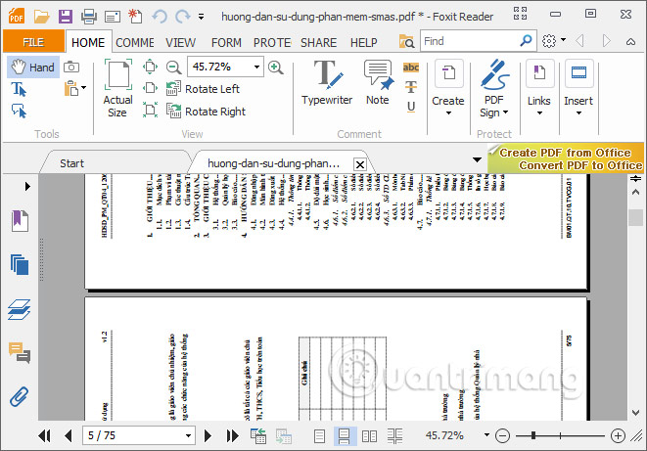Expand the navigation panel arrow

(x=27, y=186)
